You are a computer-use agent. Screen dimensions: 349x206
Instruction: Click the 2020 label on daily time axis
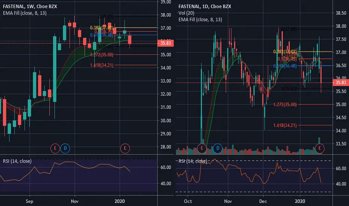300,202
